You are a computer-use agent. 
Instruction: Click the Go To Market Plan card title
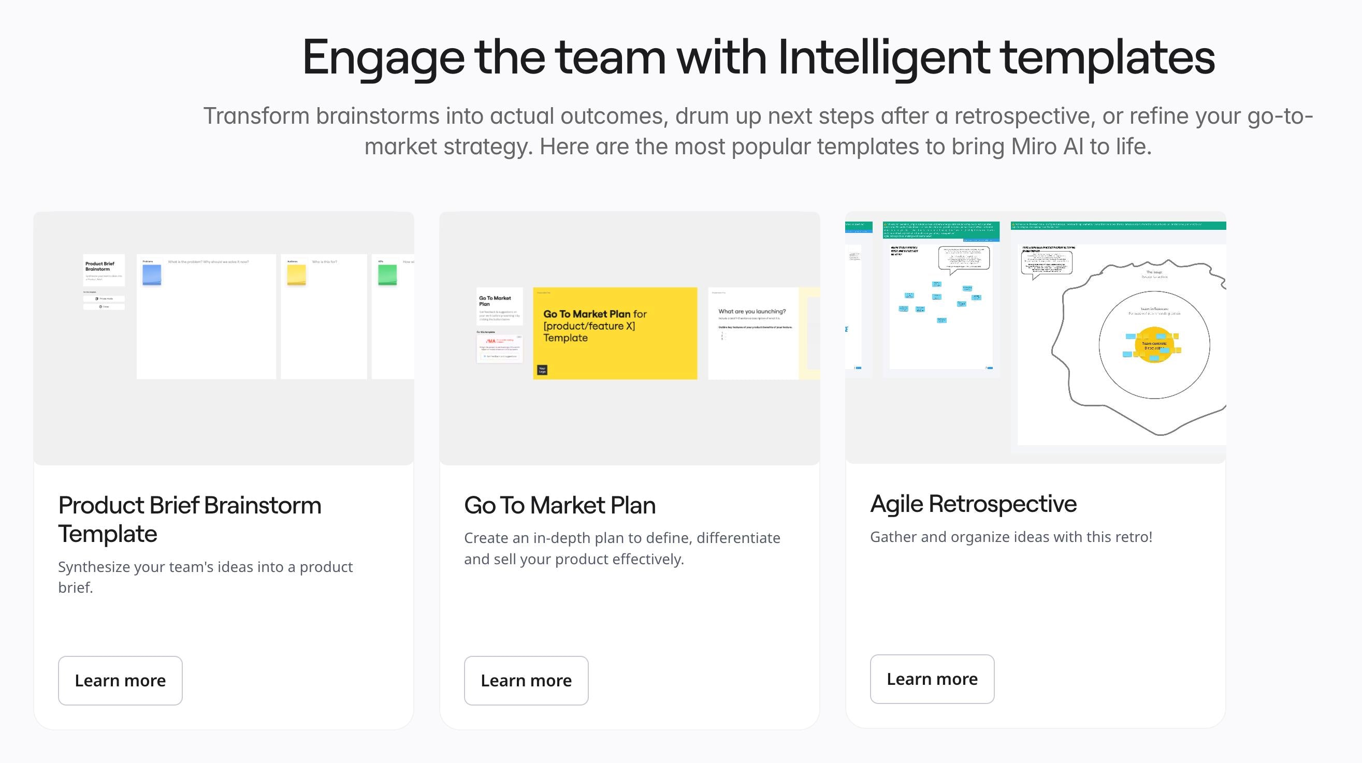click(x=560, y=505)
